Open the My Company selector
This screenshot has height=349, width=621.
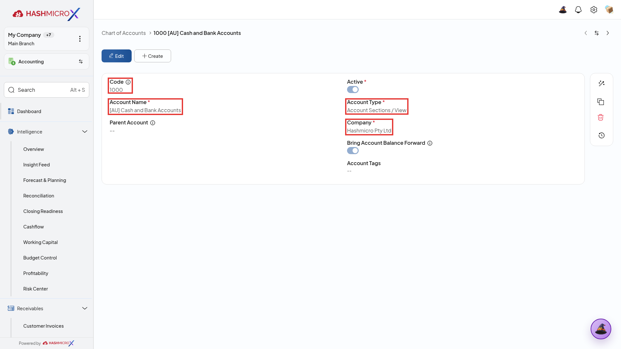(x=47, y=39)
